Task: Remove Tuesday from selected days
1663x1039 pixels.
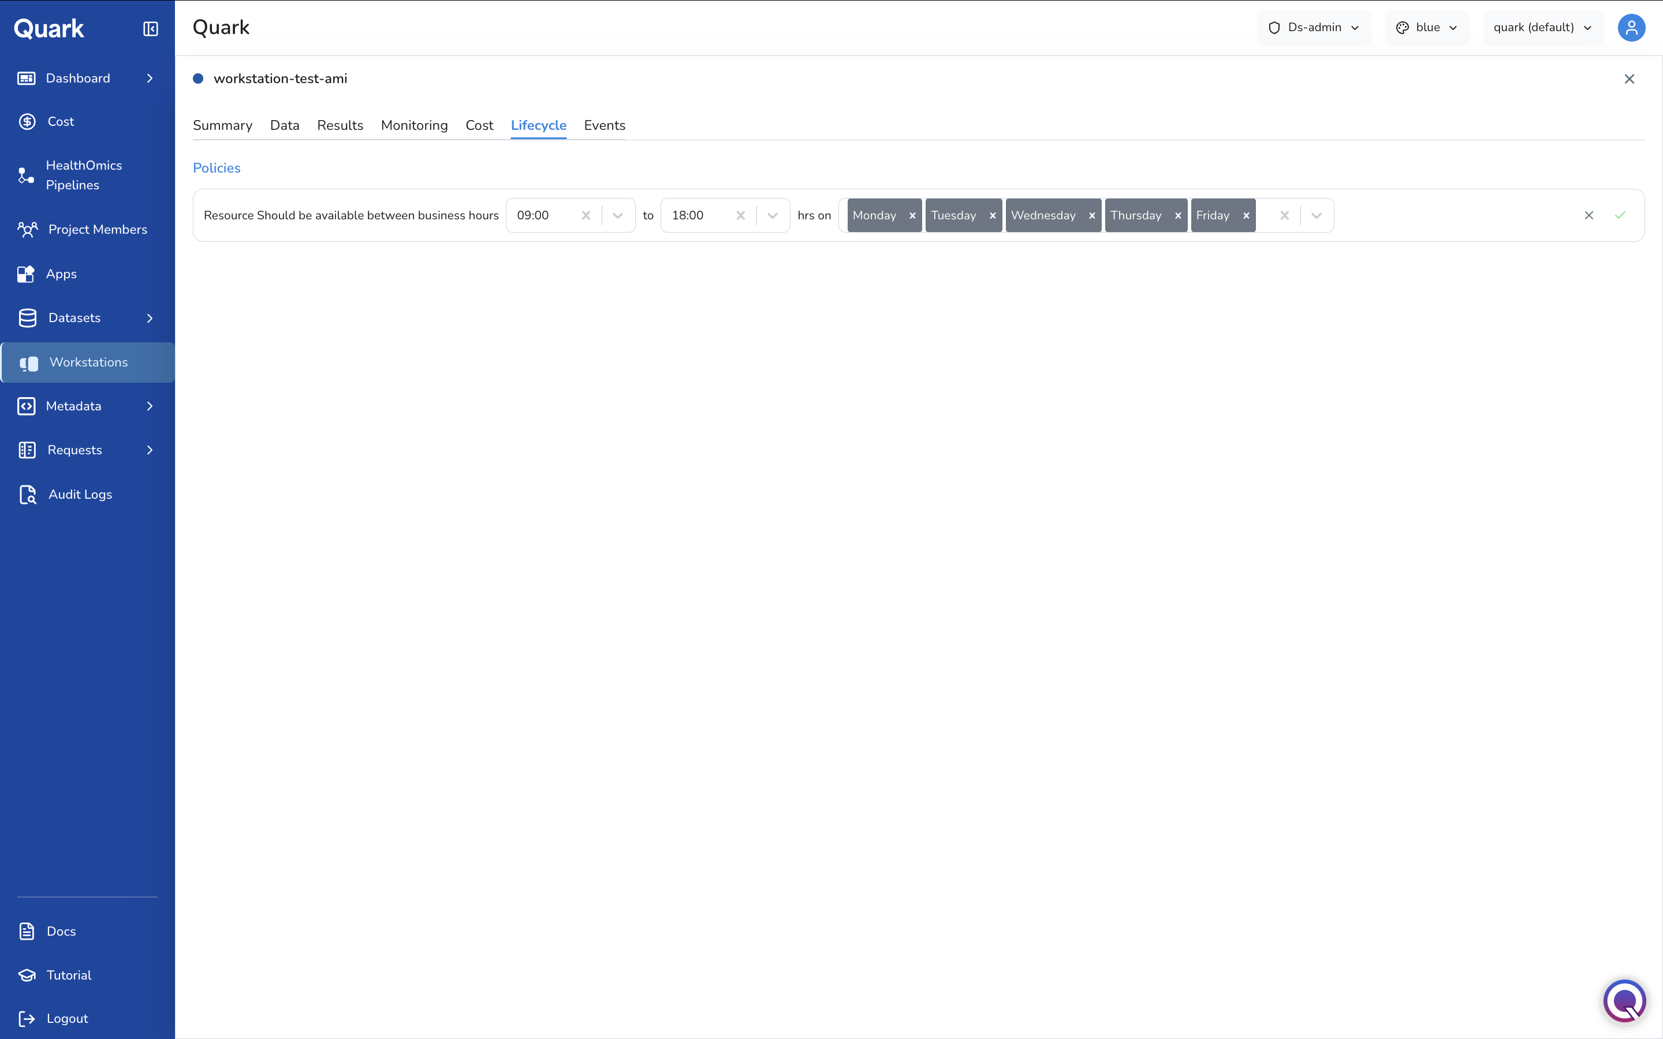Action: pyautogui.click(x=993, y=215)
